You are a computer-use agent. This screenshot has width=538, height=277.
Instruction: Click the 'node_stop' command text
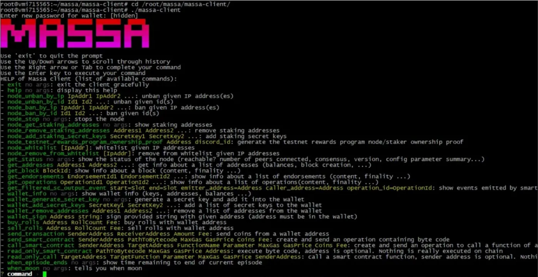click(23, 119)
